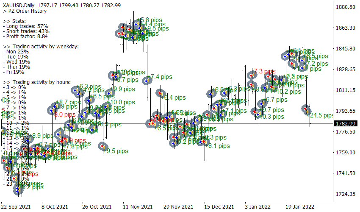This screenshot has height=212, width=360.
Task: Click the 22 Sep 2021 date on time axis
Action: point(16,207)
